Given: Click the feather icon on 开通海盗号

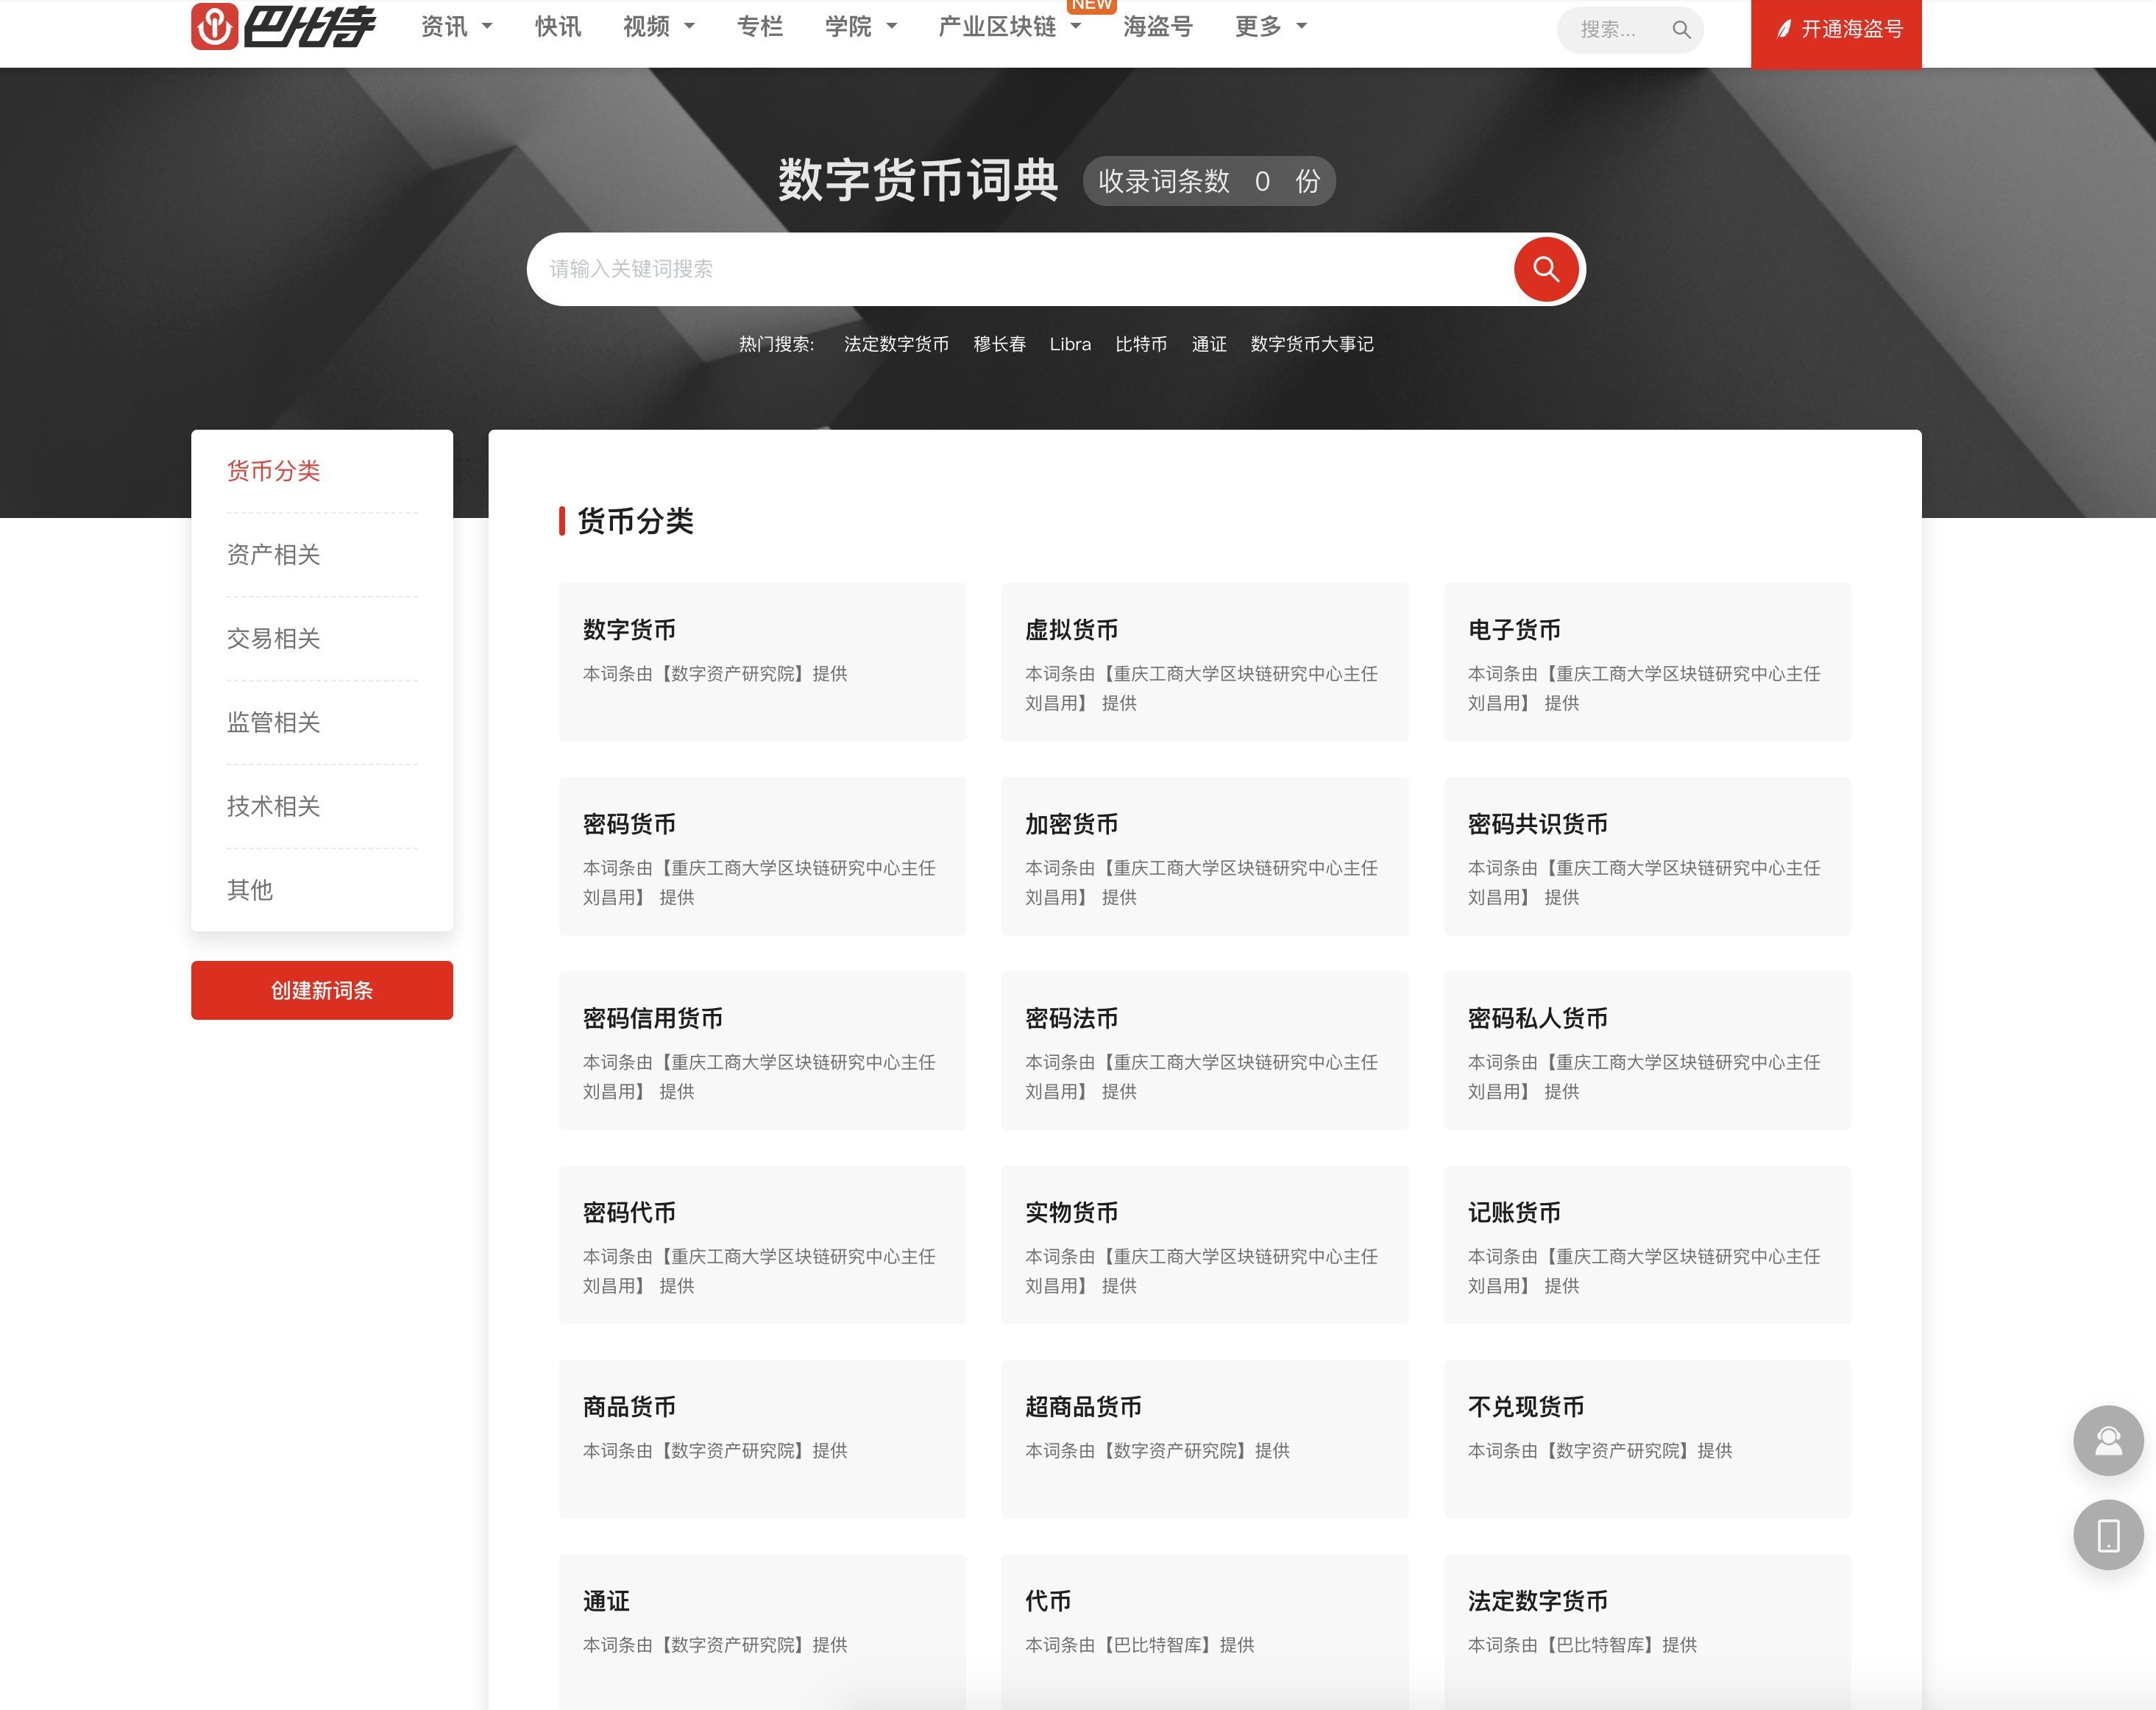Looking at the screenshot, I should click(1782, 30).
